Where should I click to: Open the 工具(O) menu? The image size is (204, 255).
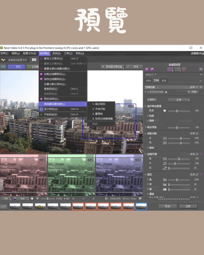68,53
